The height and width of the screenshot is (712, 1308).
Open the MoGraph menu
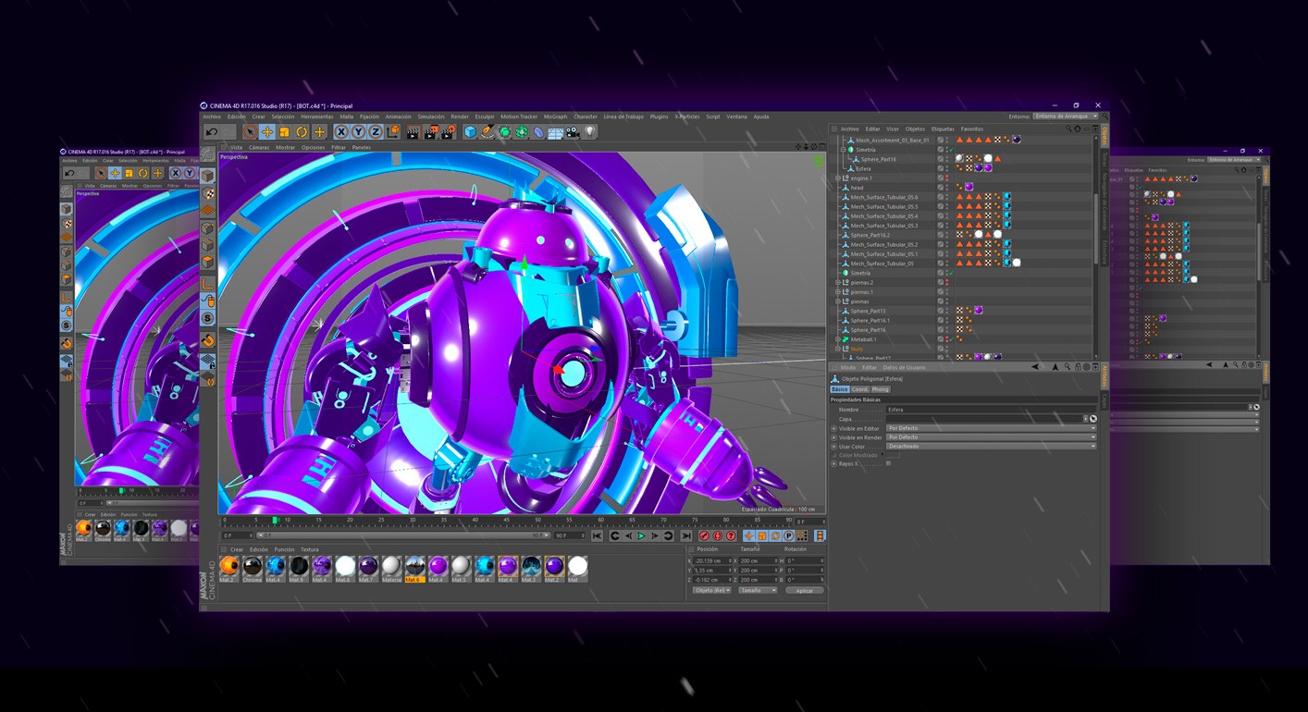(555, 117)
